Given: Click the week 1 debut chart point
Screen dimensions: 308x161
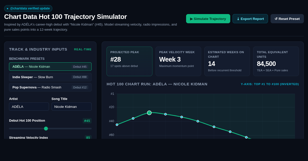Looking at the screenshot, I should [117, 125].
